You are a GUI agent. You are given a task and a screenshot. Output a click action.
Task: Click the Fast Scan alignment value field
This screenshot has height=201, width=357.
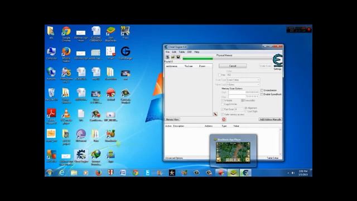point(239,109)
